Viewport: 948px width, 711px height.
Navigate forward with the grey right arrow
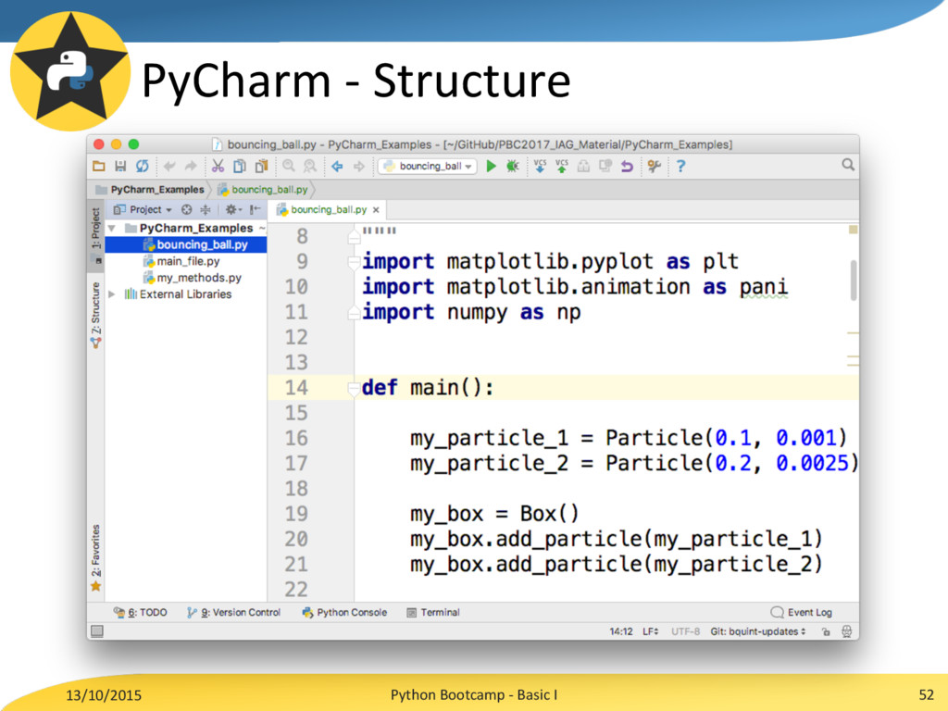coord(359,166)
